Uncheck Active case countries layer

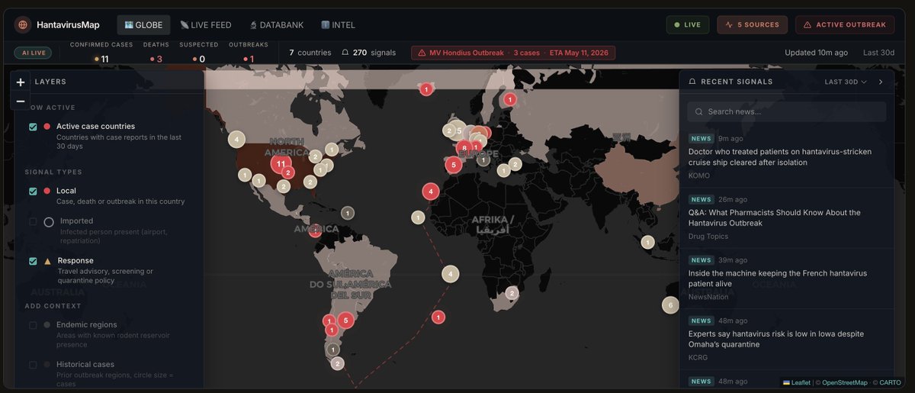pos(33,127)
